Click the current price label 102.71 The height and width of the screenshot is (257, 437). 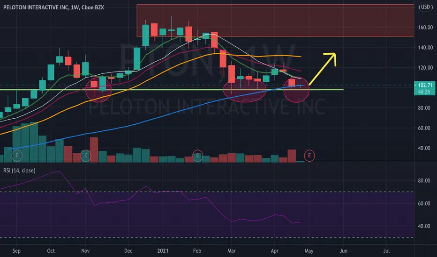pos(425,86)
